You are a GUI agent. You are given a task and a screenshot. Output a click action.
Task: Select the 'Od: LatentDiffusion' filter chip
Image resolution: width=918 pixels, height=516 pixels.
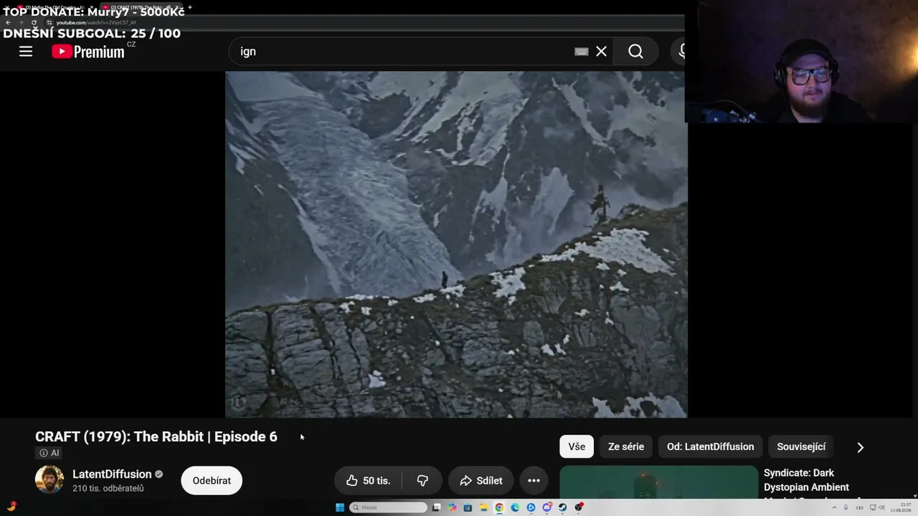(710, 446)
